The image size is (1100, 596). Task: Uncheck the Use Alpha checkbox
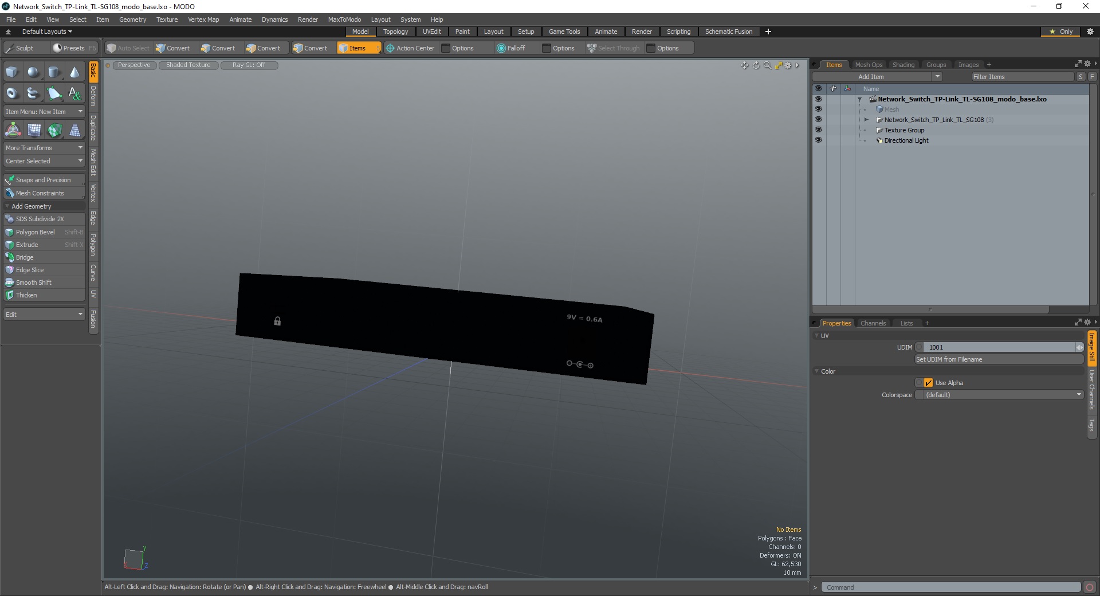point(928,383)
